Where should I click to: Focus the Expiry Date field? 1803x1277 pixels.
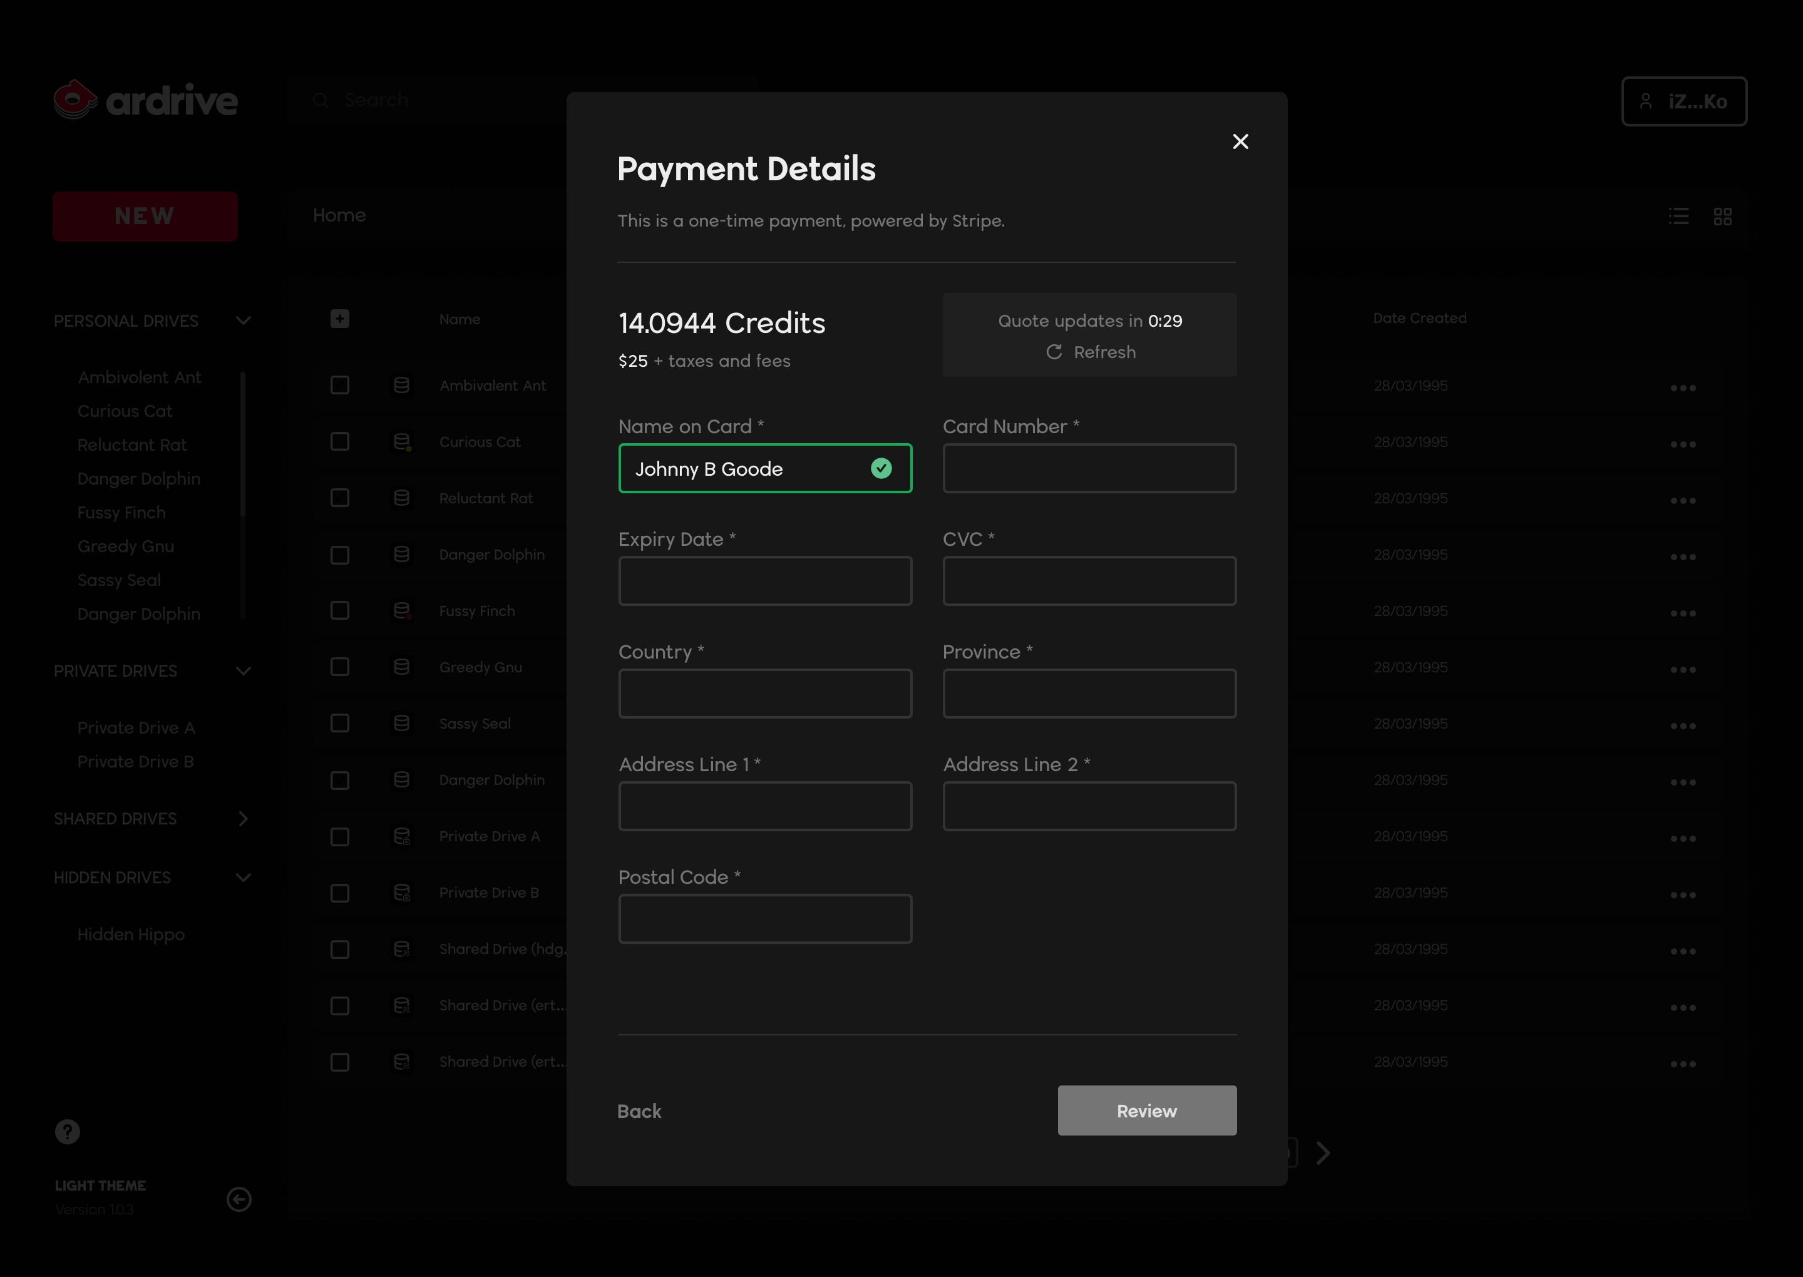point(765,581)
